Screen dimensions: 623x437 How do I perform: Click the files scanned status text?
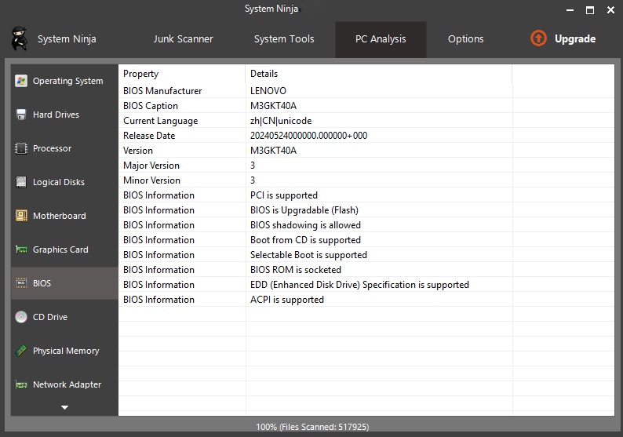pyautogui.click(x=312, y=427)
